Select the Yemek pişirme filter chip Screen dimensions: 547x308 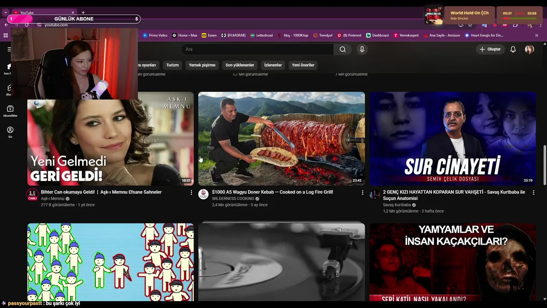202,65
